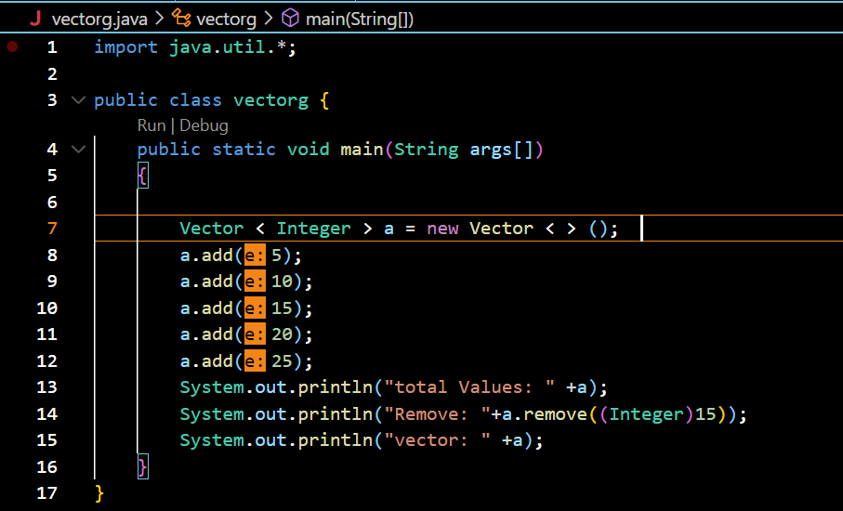
Task: Click the "total Values: " string
Action: 469,387
